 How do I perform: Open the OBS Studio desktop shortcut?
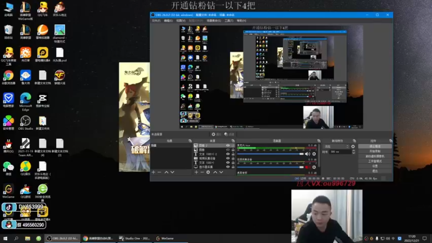tap(25, 123)
